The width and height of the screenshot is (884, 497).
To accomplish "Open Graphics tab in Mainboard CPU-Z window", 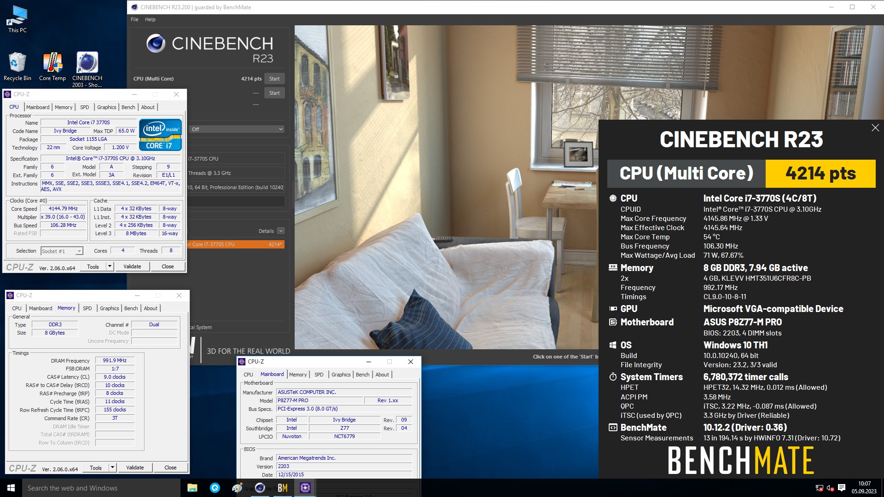I will [x=341, y=375].
